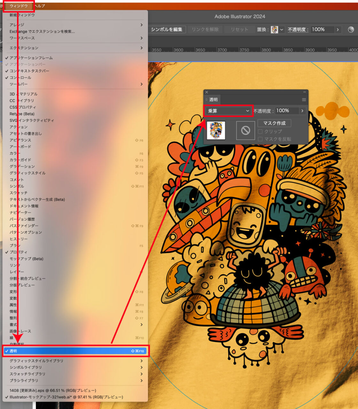358x409 pixels.
Task: Click the empty opacity mask placeholder icon
Action: [245, 130]
